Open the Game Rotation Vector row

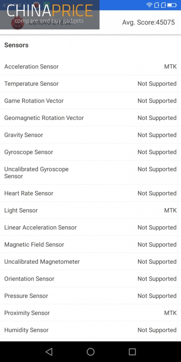[90, 100]
